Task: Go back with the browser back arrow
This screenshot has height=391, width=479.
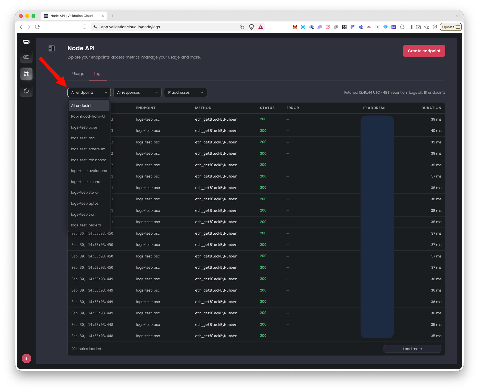Action: coord(21,27)
